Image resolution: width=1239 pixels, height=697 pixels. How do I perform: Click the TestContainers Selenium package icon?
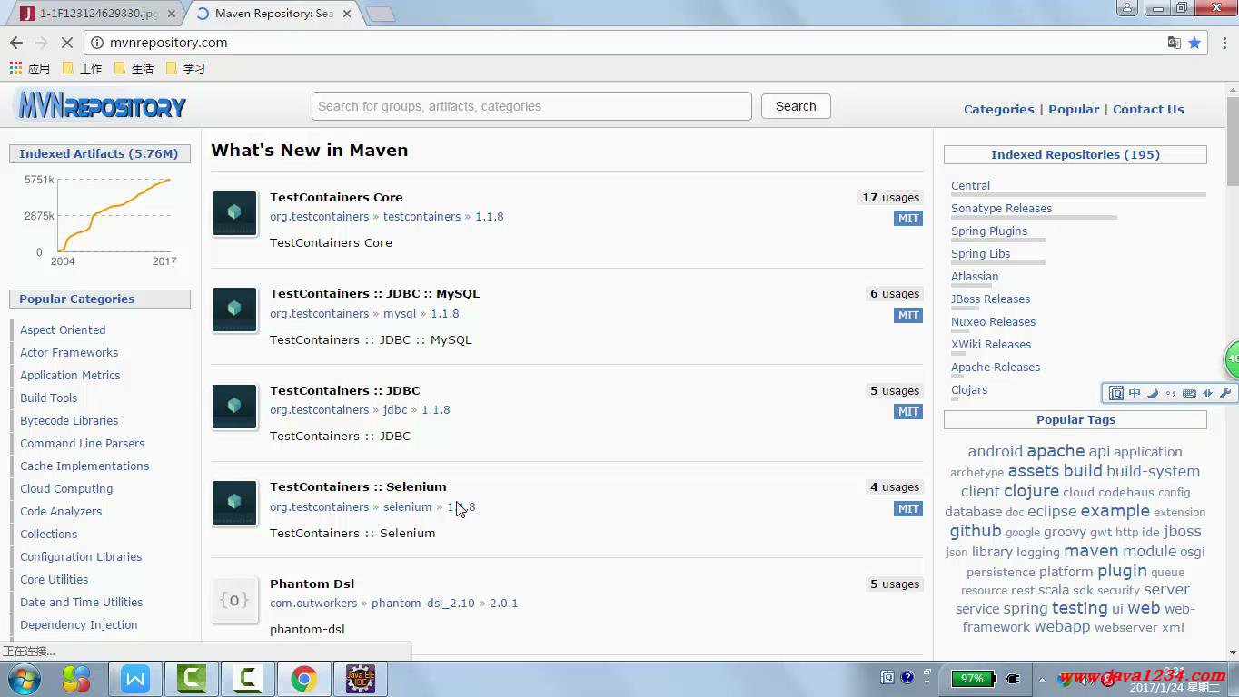tap(234, 503)
